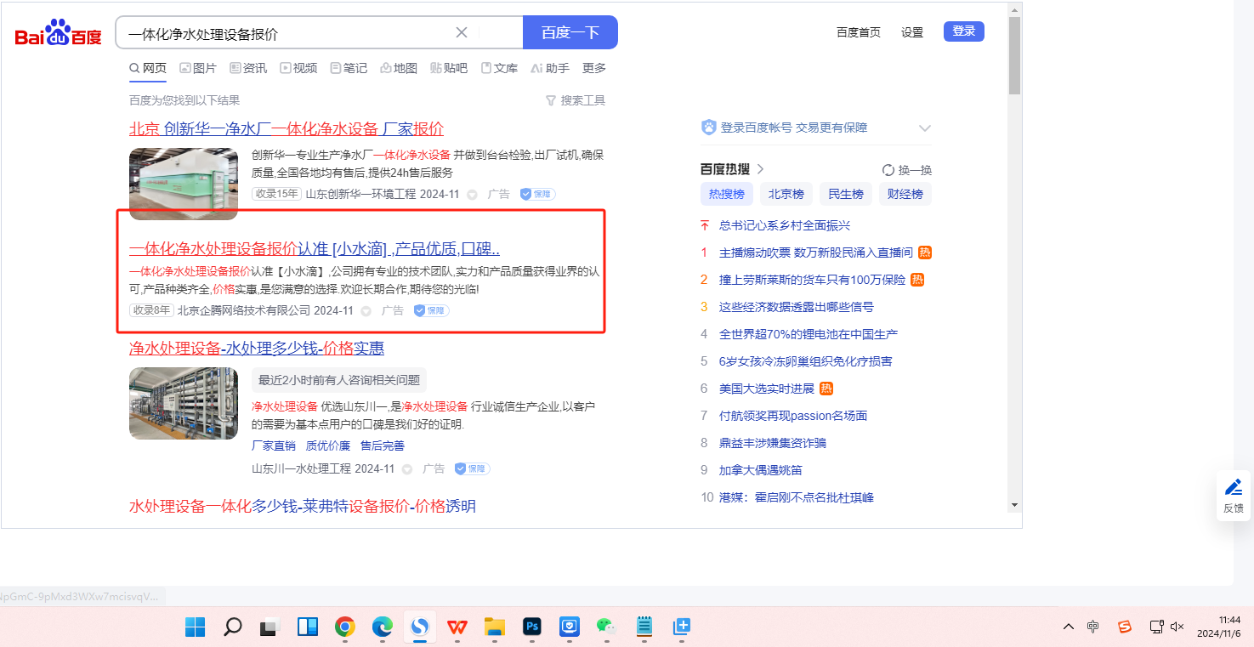The image size is (1254, 647).
Task: Open the 反馈 feedback pencil icon
Action: pyautogui.click(x=1233, y=488)
